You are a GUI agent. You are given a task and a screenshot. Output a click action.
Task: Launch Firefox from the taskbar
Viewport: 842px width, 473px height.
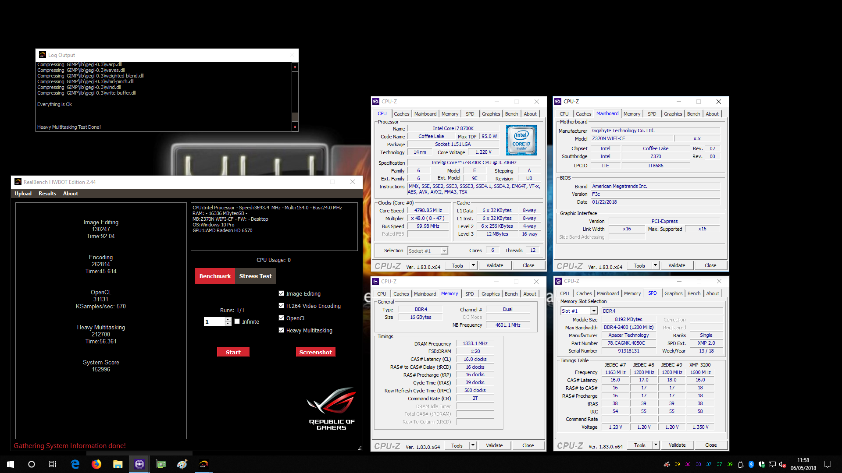point(96,464)
